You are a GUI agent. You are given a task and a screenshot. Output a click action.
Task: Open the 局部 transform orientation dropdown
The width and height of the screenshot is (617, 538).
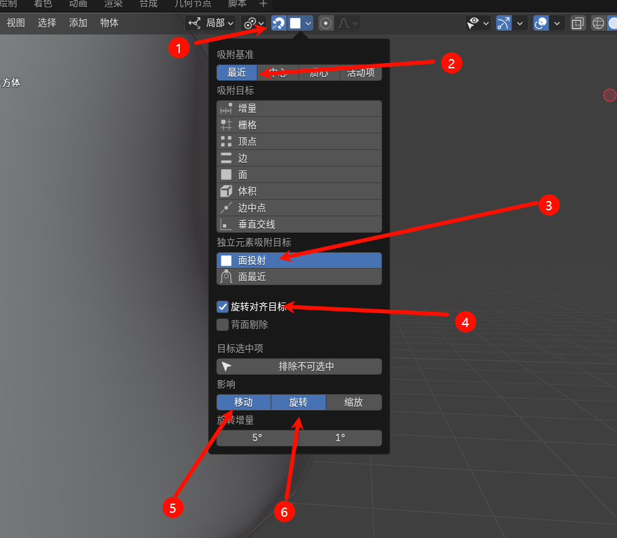pyautogui.click(x=212, y=23)
